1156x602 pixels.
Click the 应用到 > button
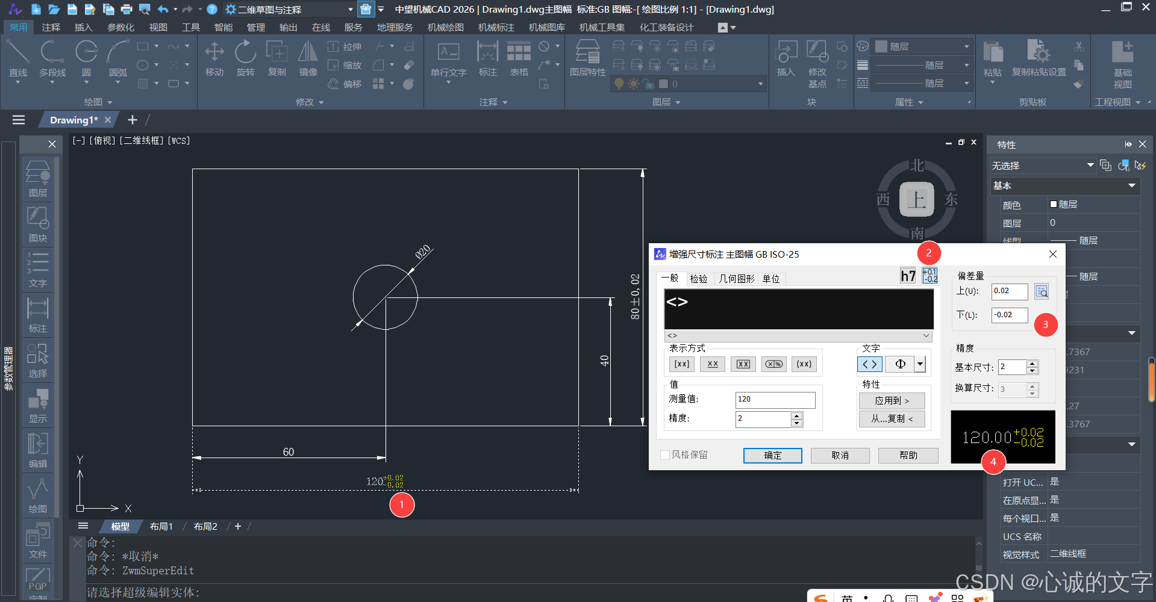point(892,401)
